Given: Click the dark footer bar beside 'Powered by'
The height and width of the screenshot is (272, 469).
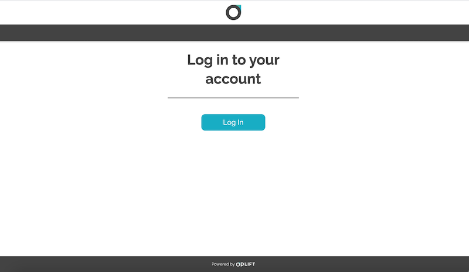Looking at the screenshot, I should pos(120,264).
